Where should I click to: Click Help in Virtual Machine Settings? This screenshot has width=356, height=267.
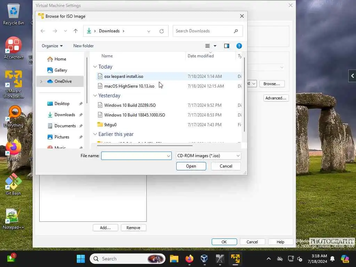(281, 242)
